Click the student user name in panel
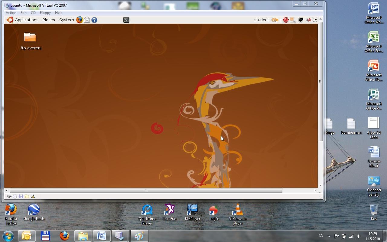 pos(262,20)
